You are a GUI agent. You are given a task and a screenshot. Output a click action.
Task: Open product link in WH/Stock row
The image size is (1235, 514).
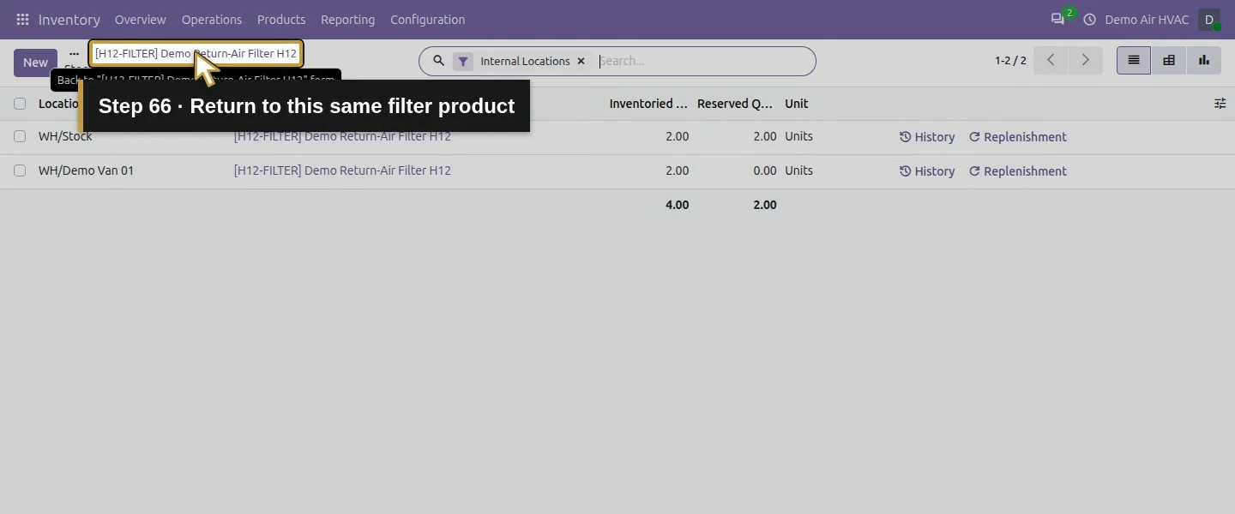(342, 136)
